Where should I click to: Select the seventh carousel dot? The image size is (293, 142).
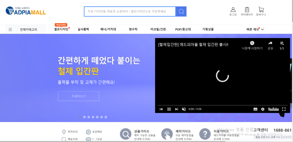[106, 117]
